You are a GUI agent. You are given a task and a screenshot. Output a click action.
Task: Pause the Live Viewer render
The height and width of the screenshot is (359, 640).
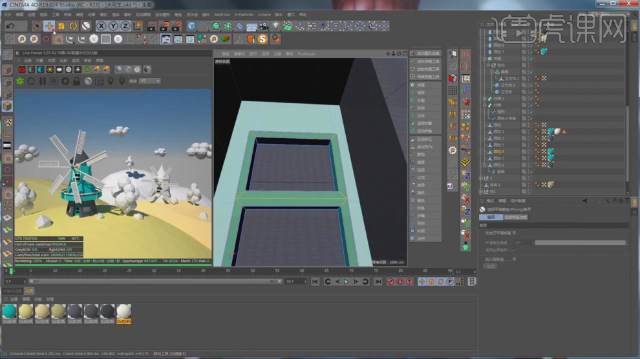tap(43, 81)
